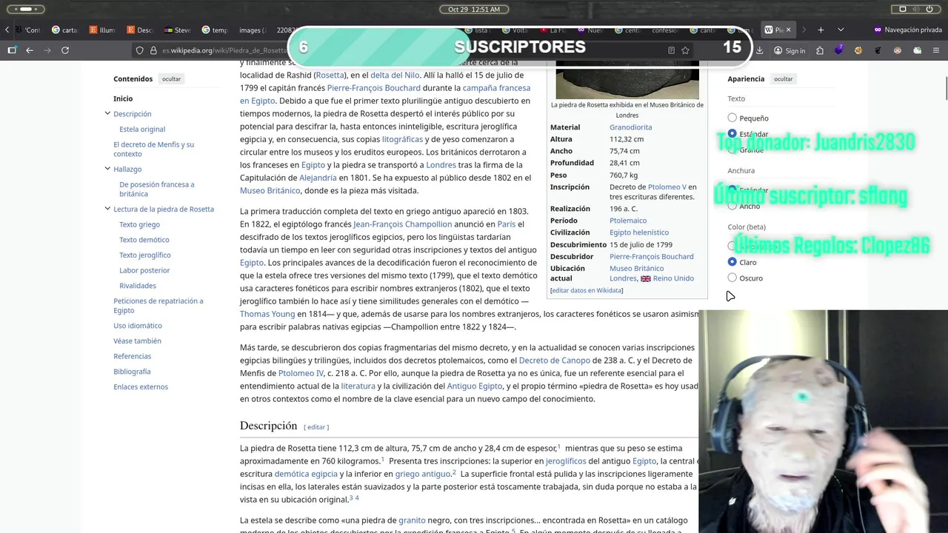The height and width of the screenshot is (533, 948).
Task: Switch to the 'temp' Google tab
Action: (215, 30)
